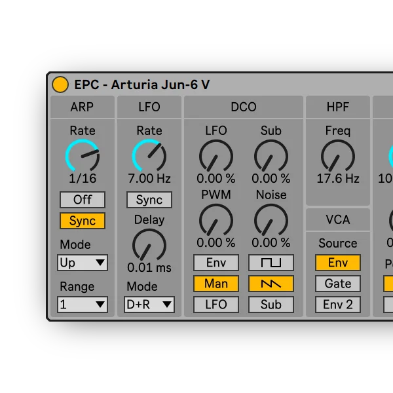Viewport: 393px width, 393px height.
Task: Choose Env as VCA Source
Action: pos(338,263)
